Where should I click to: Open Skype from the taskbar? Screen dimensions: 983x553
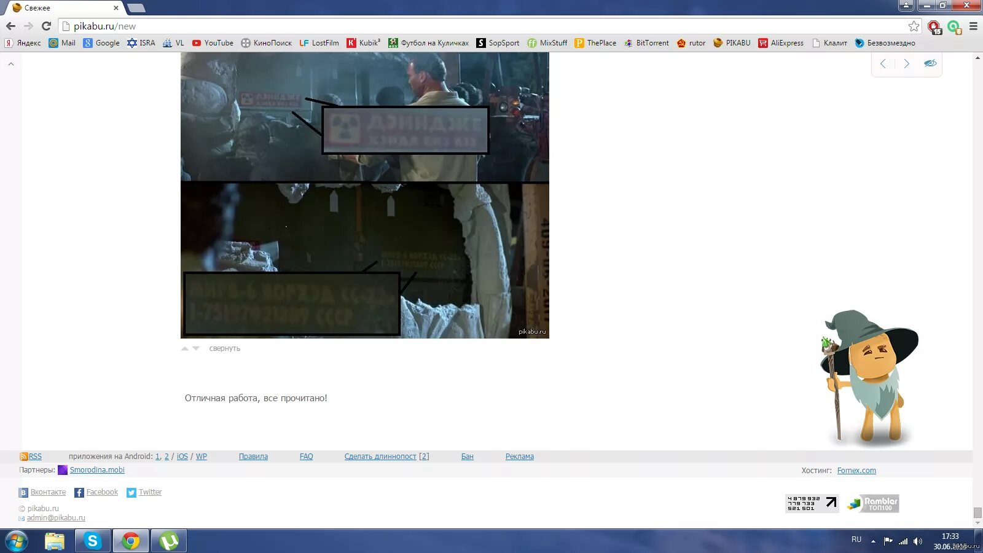click(x=93, y=541)
